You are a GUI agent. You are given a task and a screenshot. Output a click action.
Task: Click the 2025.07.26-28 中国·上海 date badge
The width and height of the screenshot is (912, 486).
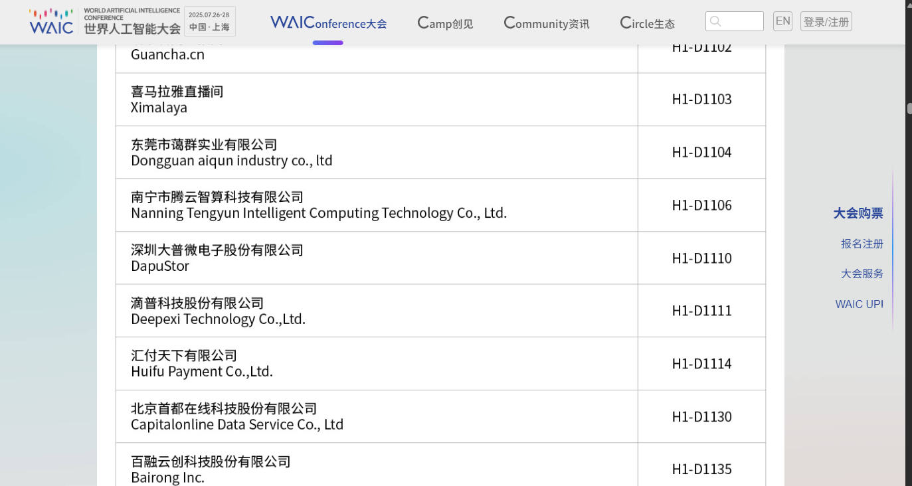point(209,21)
